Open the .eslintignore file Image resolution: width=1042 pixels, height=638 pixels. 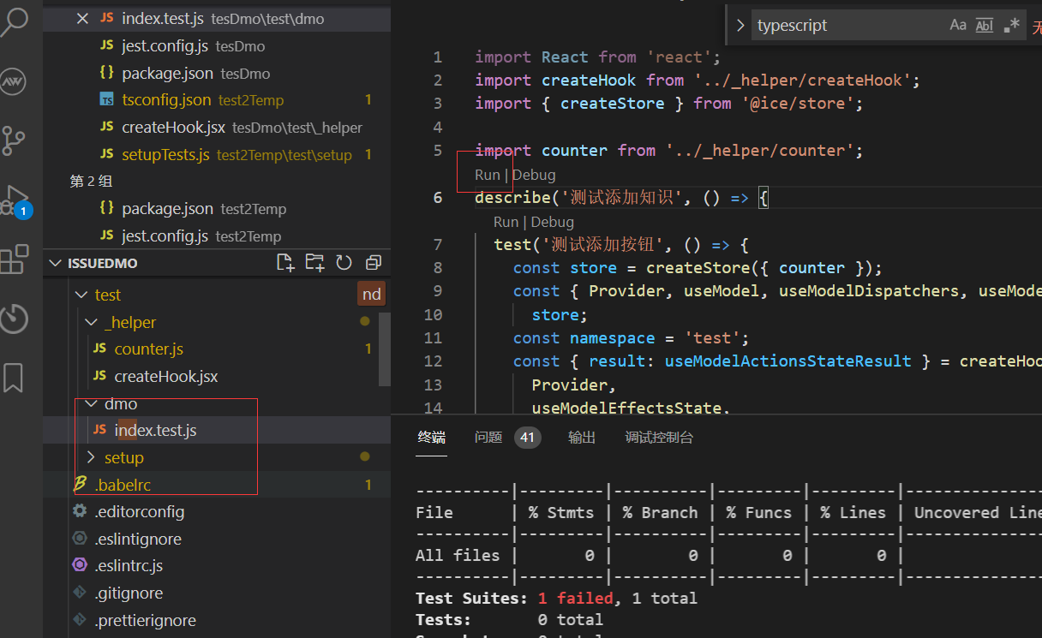coord(217,539)
